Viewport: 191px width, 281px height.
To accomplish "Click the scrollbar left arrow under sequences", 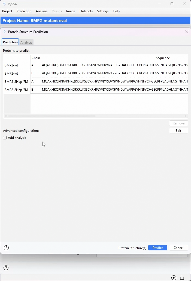I will coord(5,116).
